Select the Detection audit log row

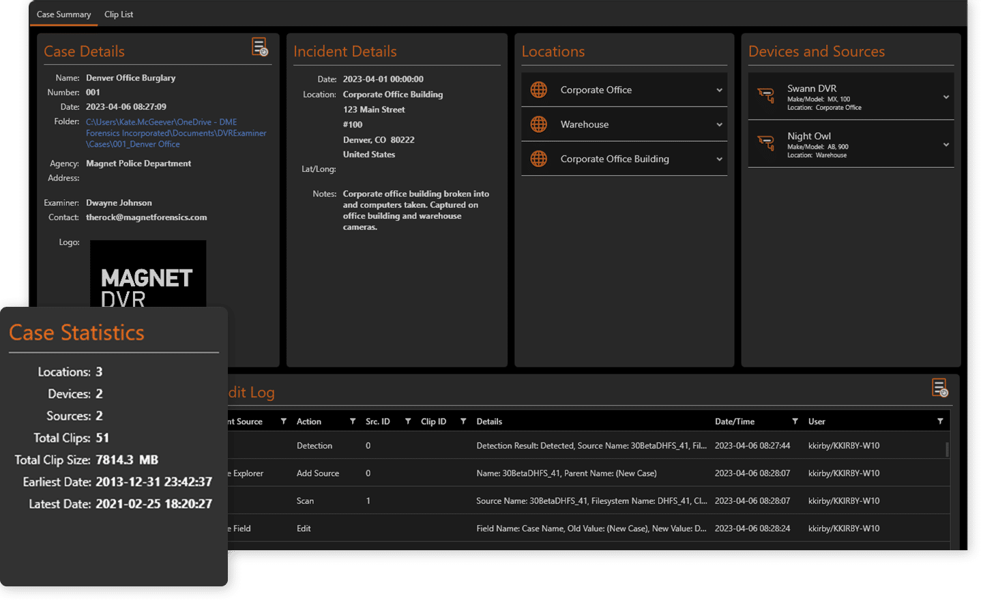(588, 445)
